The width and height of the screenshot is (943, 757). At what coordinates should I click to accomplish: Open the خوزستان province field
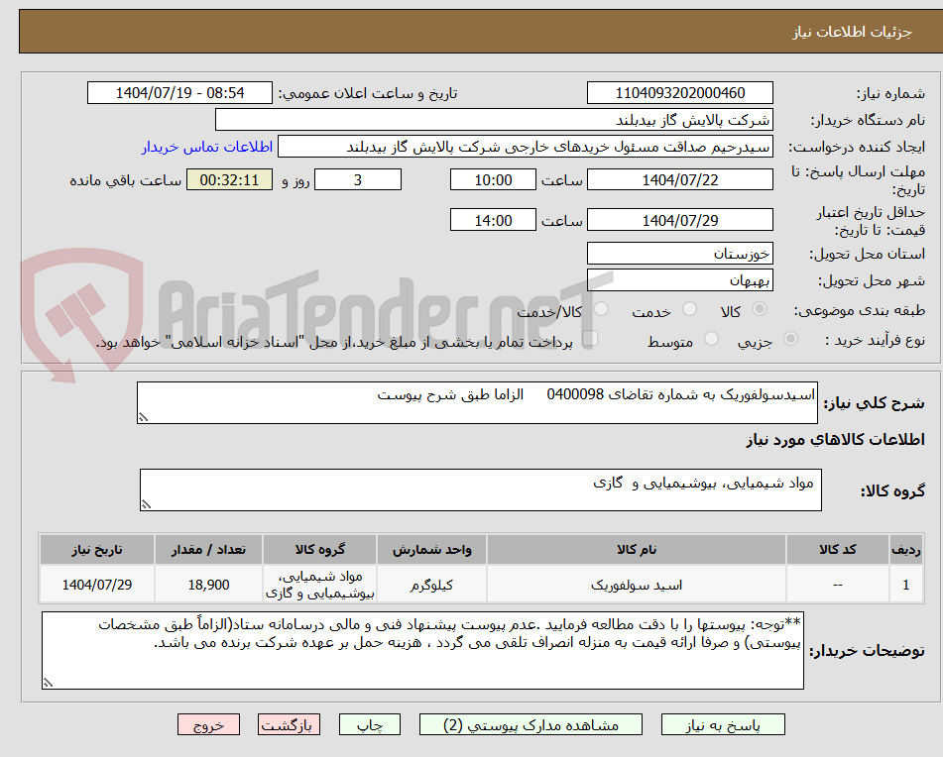click(680, 253)
